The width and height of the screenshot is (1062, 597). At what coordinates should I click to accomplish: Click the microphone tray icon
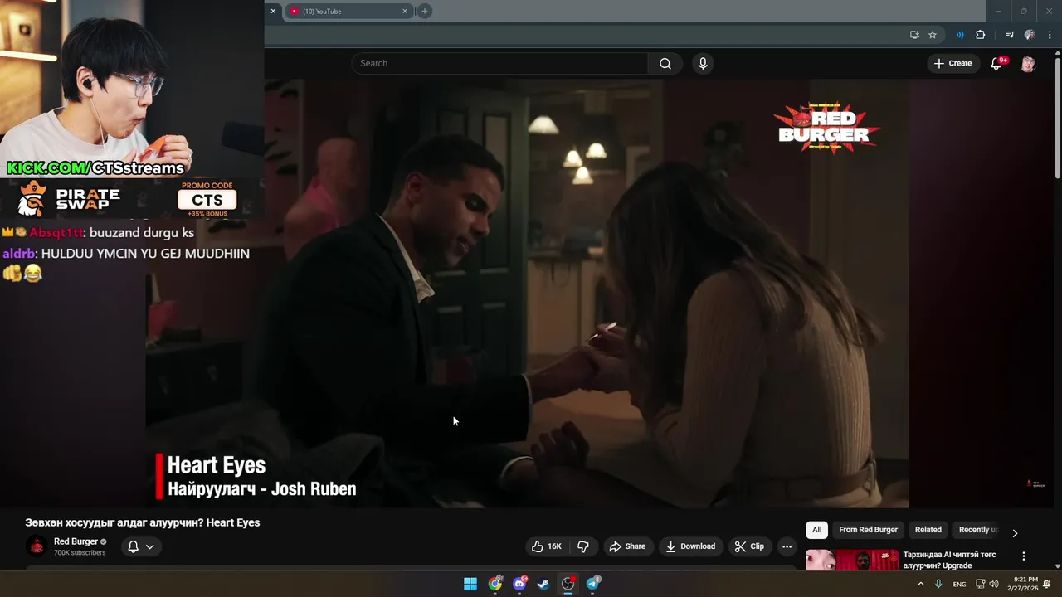click(938, 584)
